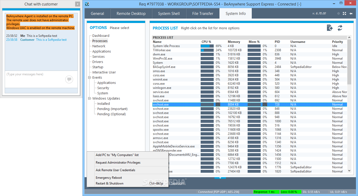This screenshot has height=196, width=358.
Task: Close the Chat with customer window
Action: coord(77,4)
